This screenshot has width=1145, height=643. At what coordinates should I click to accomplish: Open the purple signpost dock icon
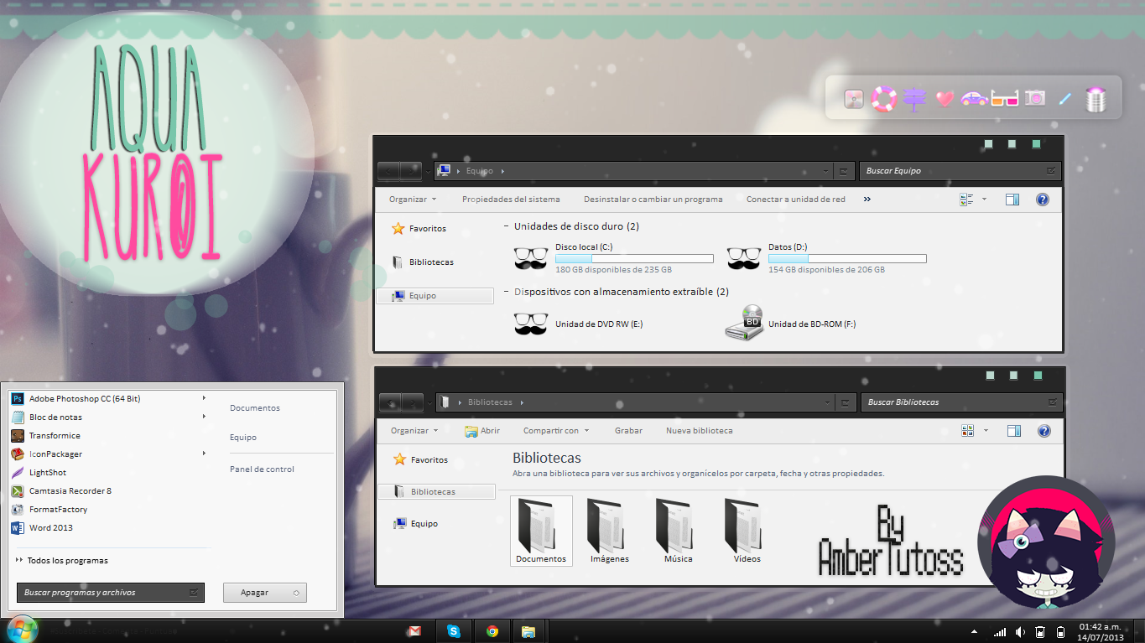click(x=914, y=99)
